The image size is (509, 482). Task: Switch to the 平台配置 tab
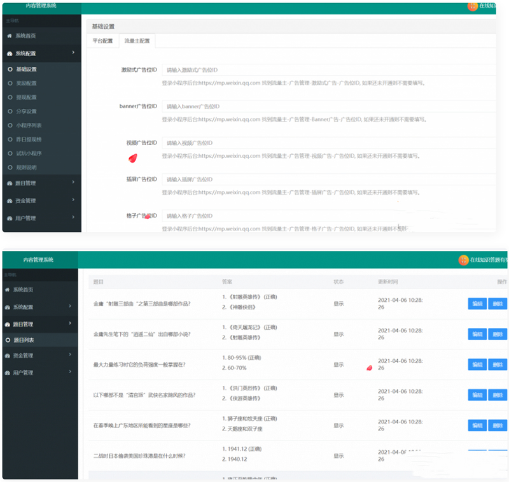point(104,41)
